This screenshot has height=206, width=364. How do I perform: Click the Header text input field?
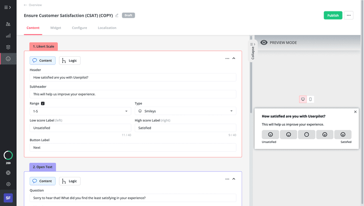[133, 78]
